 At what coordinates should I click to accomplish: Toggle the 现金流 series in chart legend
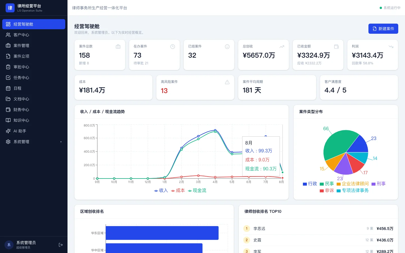click(197, 191)
